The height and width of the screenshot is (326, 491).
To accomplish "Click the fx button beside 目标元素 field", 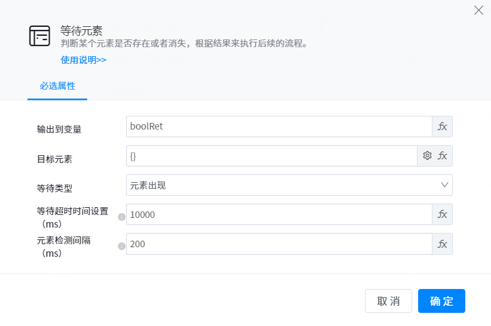I will click(443, 156).
